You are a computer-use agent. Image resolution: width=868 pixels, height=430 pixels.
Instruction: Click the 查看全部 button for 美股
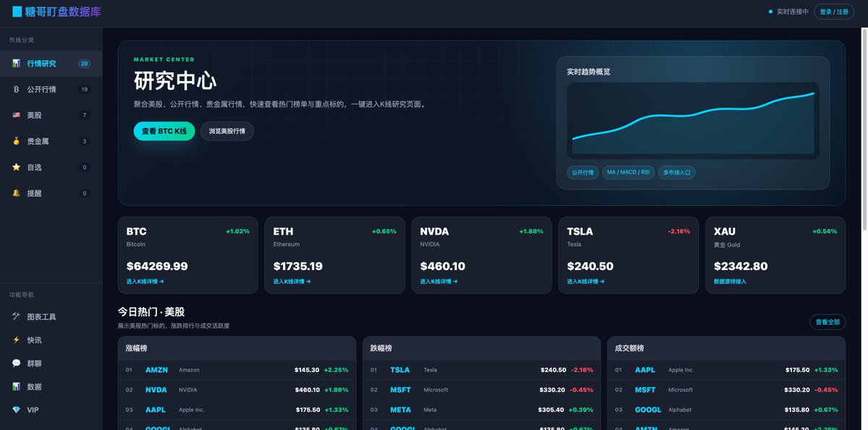827,322
